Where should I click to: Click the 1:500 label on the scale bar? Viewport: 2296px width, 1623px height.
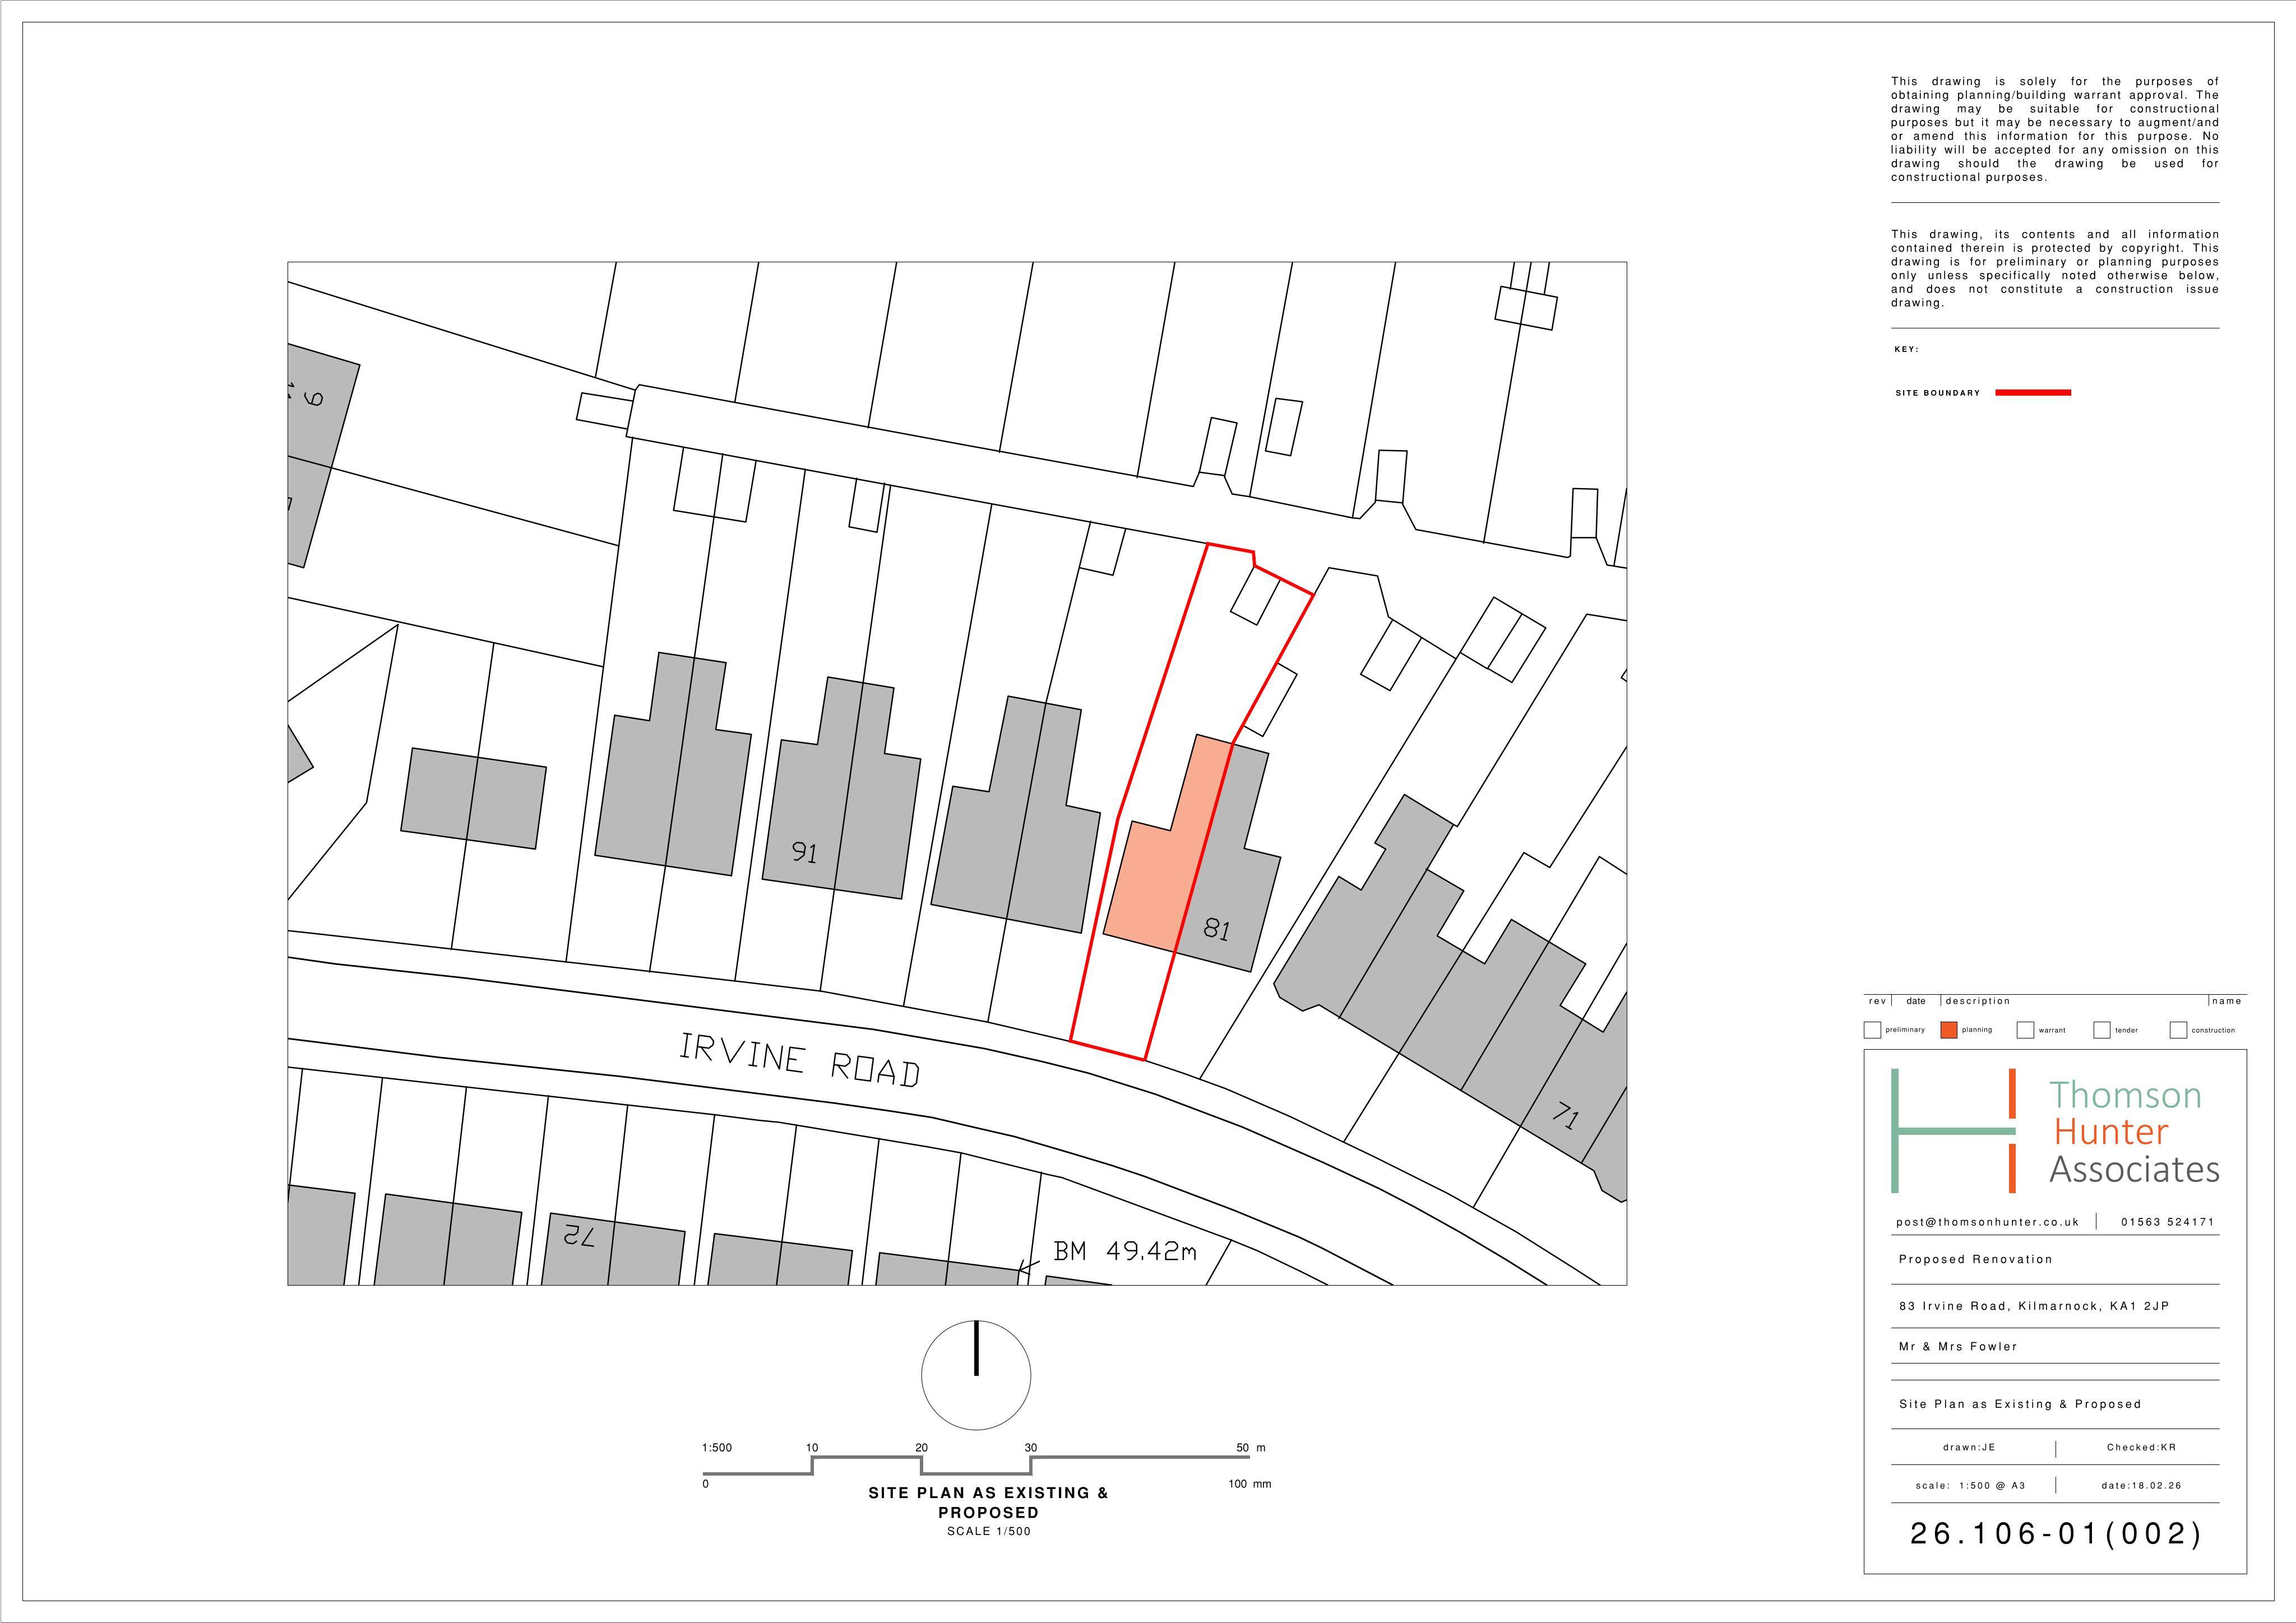716,1448
